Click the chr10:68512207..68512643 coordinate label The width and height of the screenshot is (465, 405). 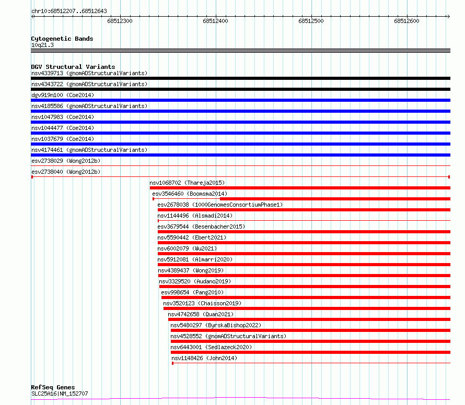pos(69,11)
